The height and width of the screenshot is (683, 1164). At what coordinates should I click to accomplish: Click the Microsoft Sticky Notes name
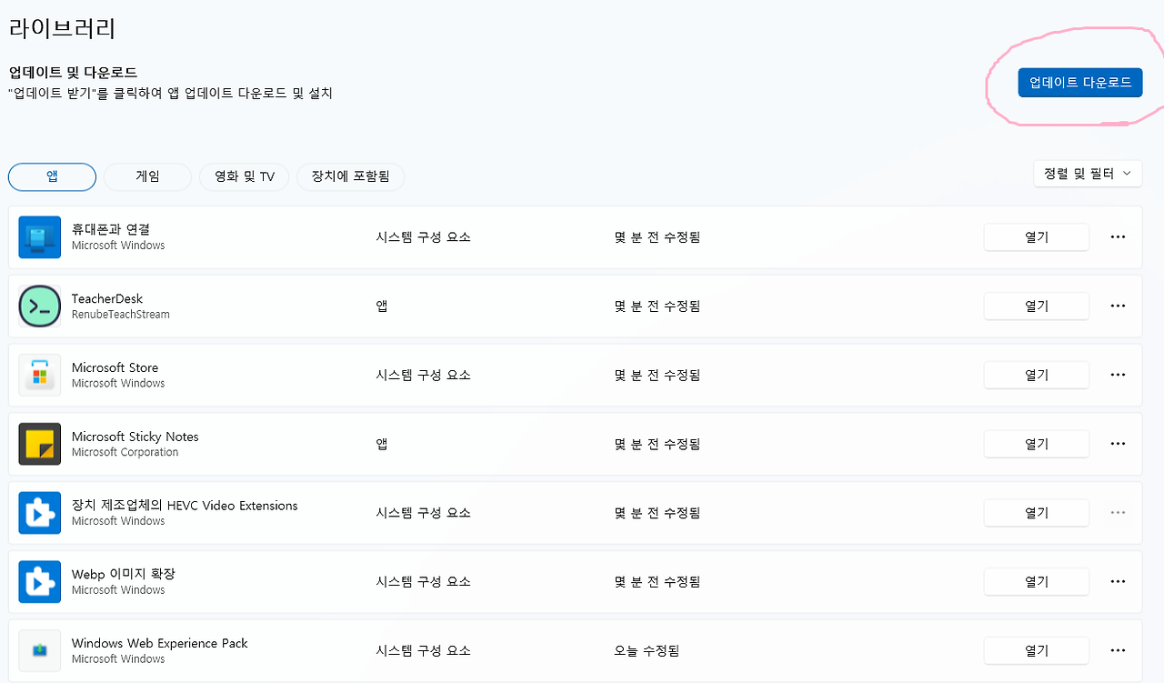[135, 437]
